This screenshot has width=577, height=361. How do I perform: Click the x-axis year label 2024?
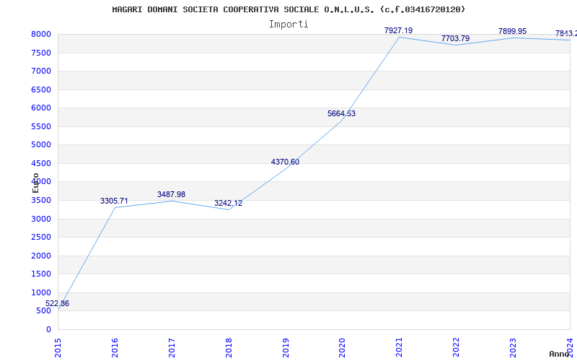(570, 348)
